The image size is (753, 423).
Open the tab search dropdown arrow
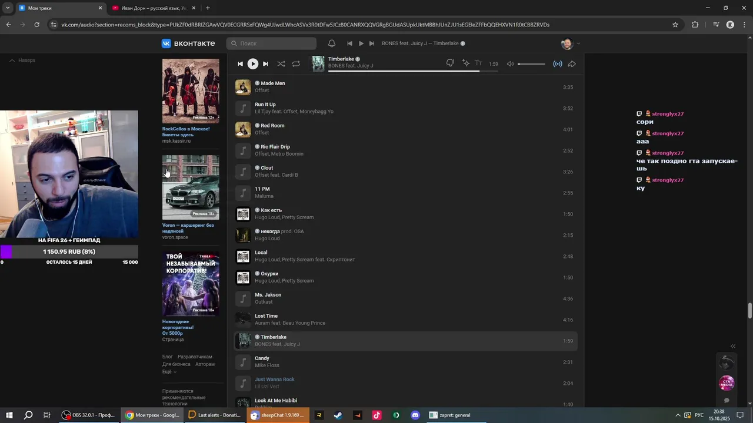point(8,8)
